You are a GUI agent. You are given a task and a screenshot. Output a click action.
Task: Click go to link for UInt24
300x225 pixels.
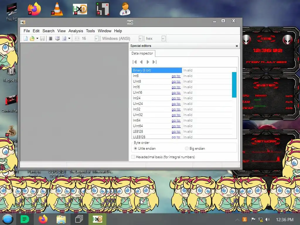[176, 104]
